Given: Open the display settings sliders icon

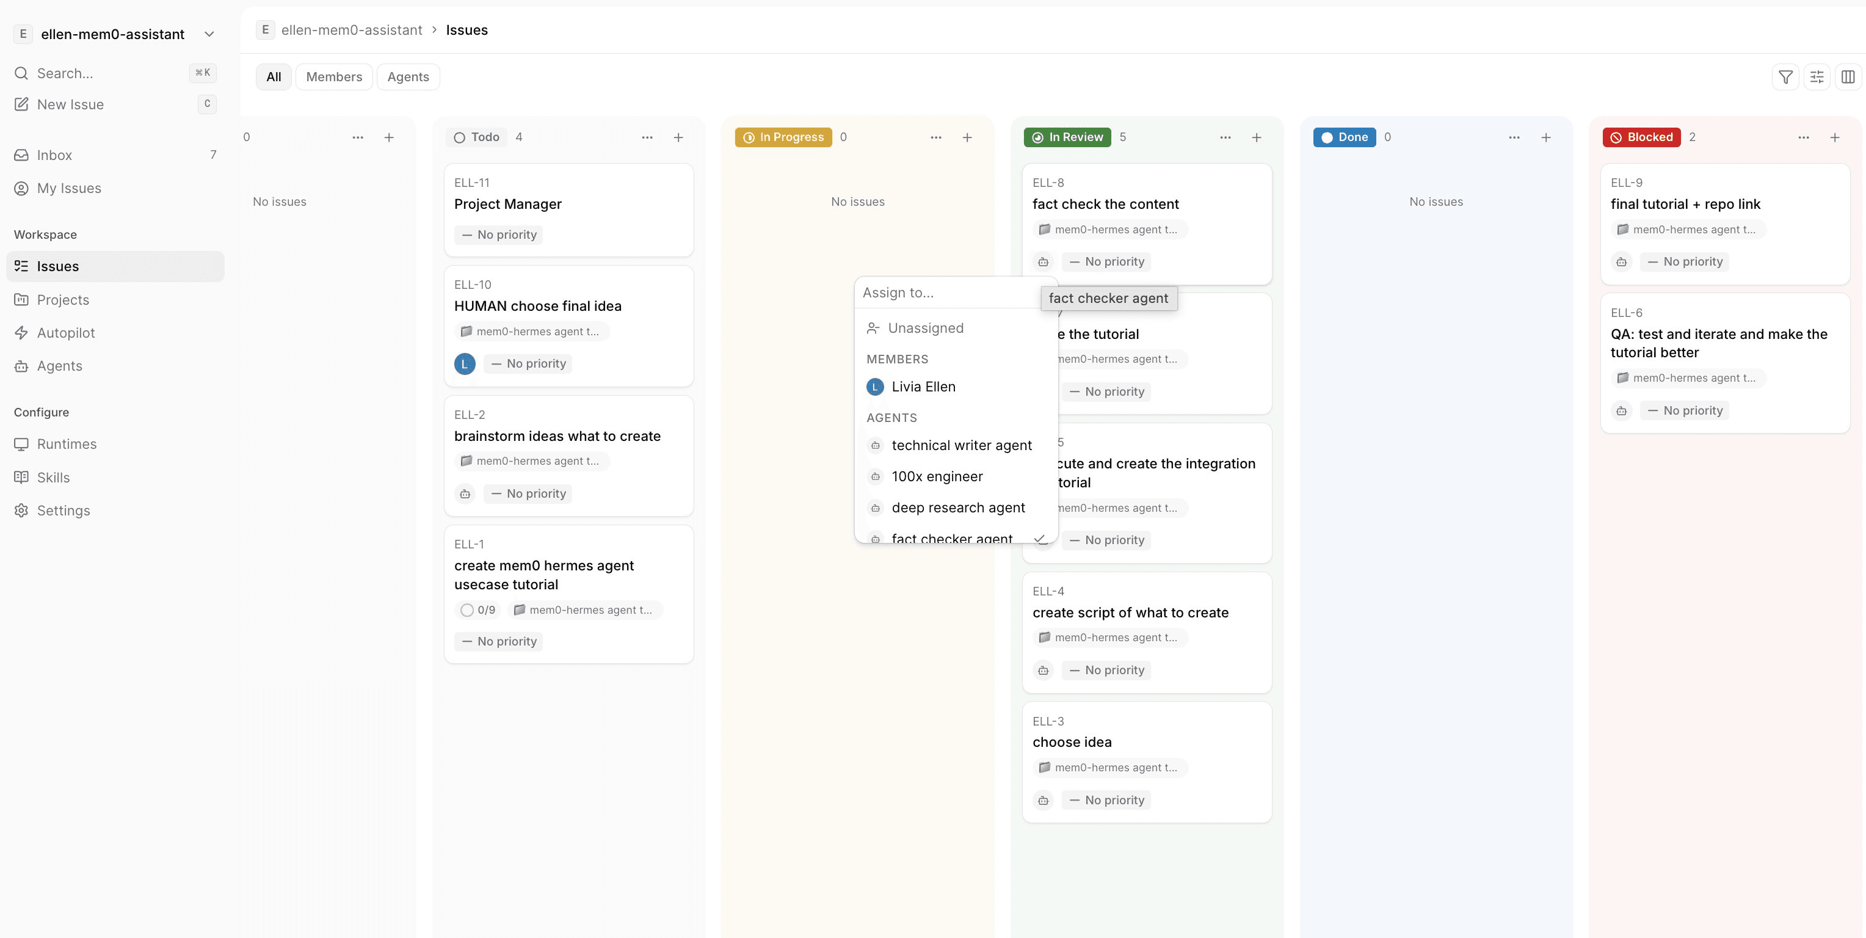Looking at the screenshot, I should tap(1817, 77).
